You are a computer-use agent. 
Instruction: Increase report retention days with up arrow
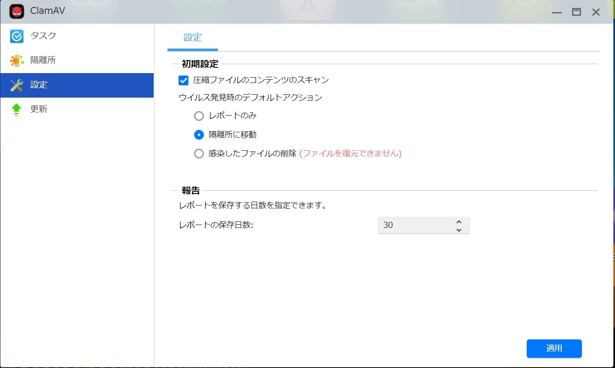[459, 222]
